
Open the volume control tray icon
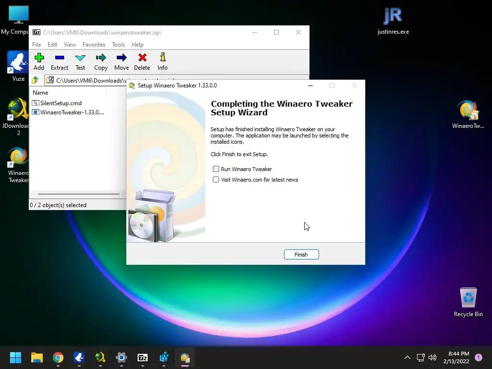(432, 357)
